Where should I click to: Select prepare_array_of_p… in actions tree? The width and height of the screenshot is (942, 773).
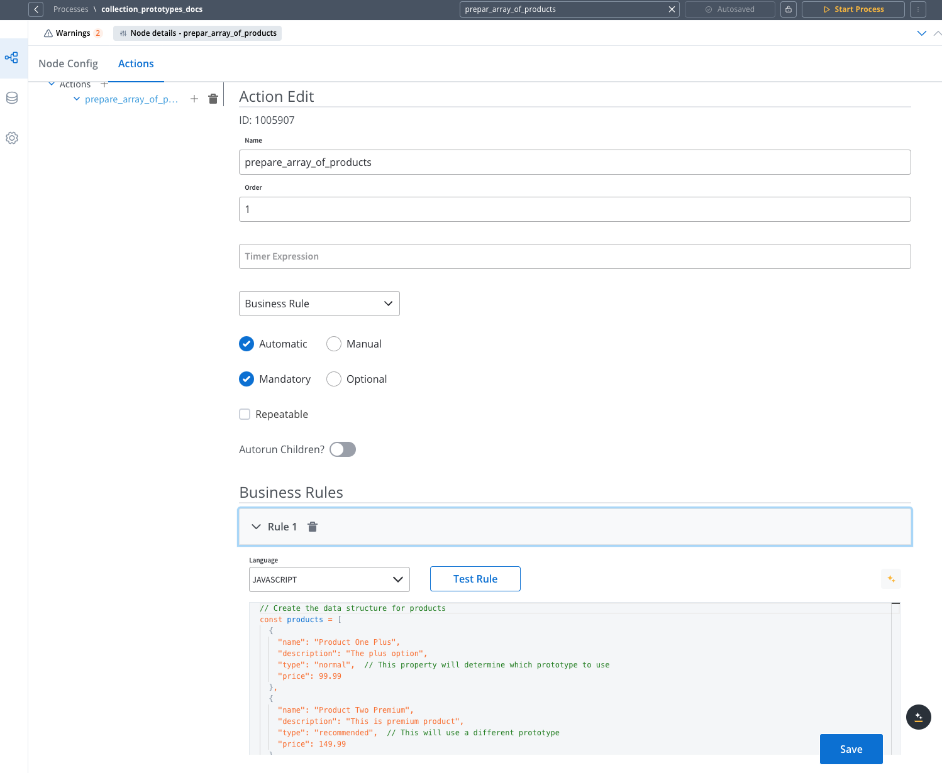tap(131, 99)
